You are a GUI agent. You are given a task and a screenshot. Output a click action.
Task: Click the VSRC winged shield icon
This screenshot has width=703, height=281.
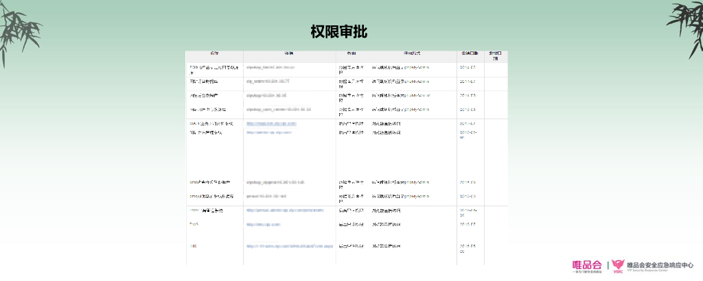click(x=616, y=266)
